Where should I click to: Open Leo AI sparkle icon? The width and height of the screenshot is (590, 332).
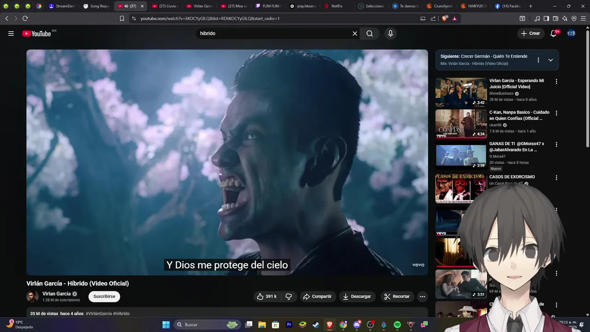point(565,18)
